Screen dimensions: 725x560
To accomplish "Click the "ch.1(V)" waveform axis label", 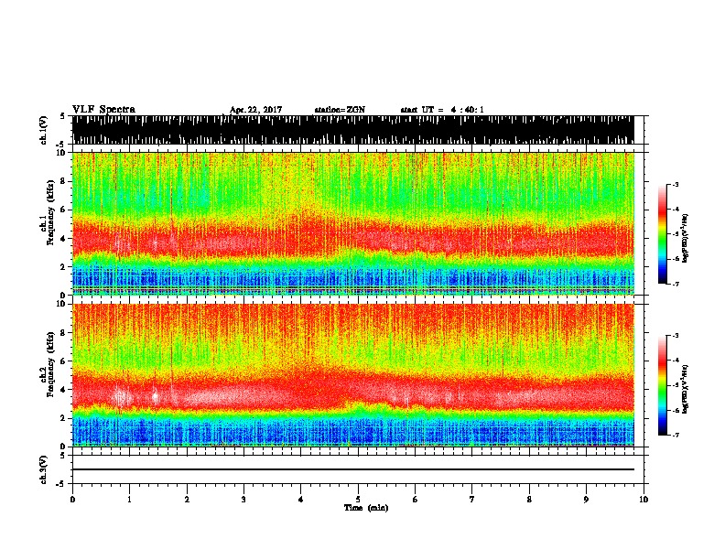I will pyautogui.click(x=43, y=130).
